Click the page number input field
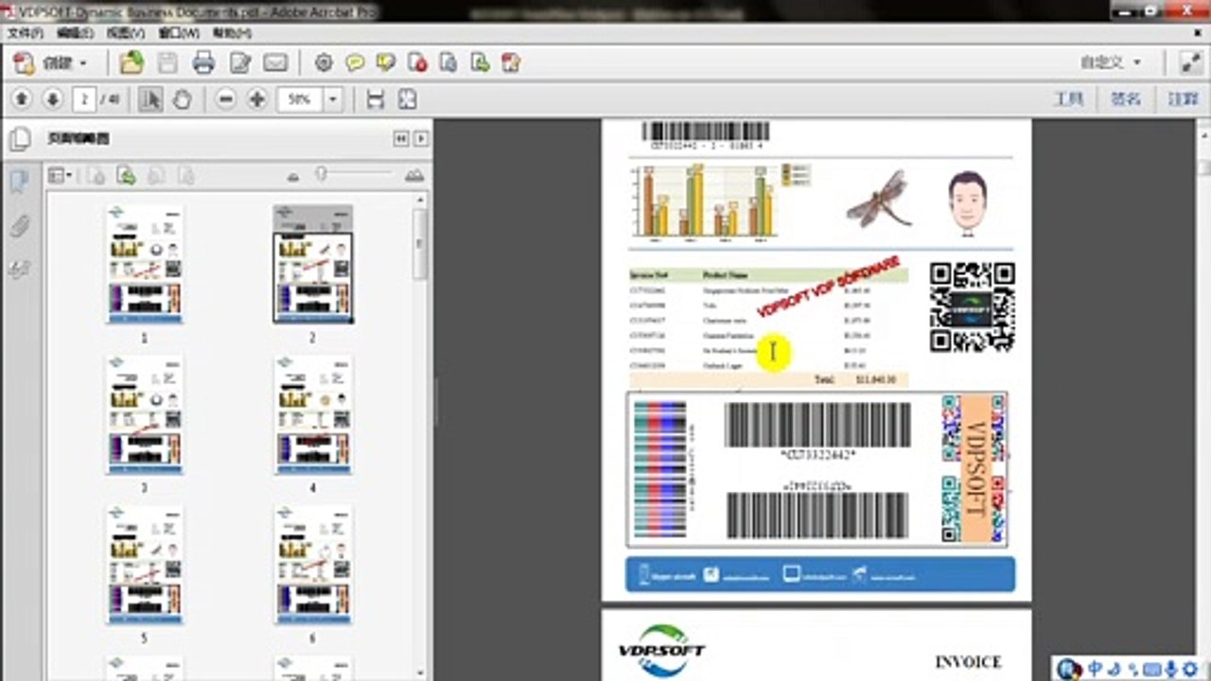The width and height of the screenshot is (1211, 681). (85, 99)
